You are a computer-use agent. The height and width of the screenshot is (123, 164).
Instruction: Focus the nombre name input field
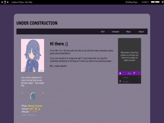pos(130,78)
